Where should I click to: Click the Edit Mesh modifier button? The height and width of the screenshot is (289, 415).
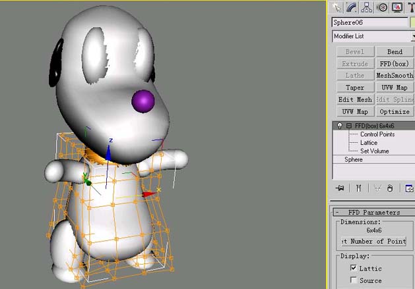[x=355, y=99]
